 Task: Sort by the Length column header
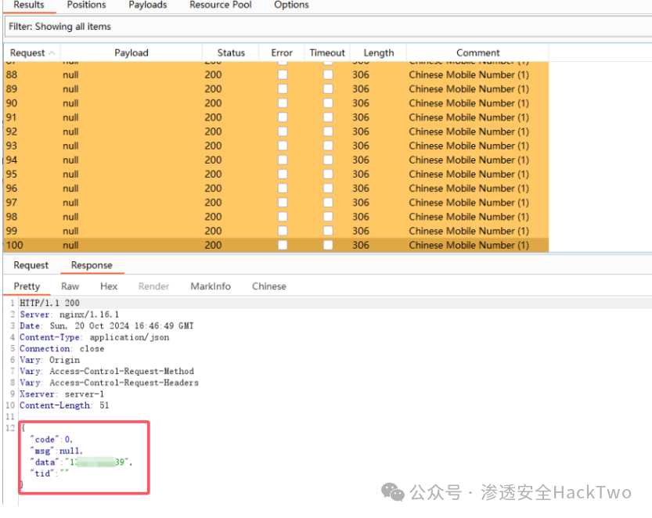378,52
